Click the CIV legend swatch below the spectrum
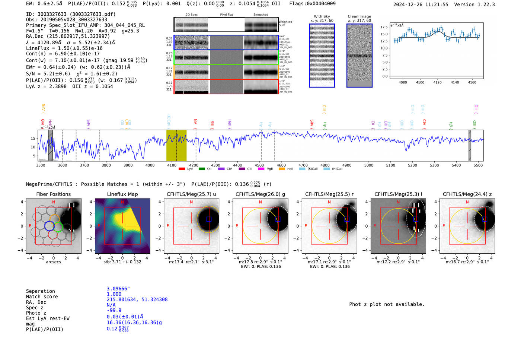 (x=221, y=169)
